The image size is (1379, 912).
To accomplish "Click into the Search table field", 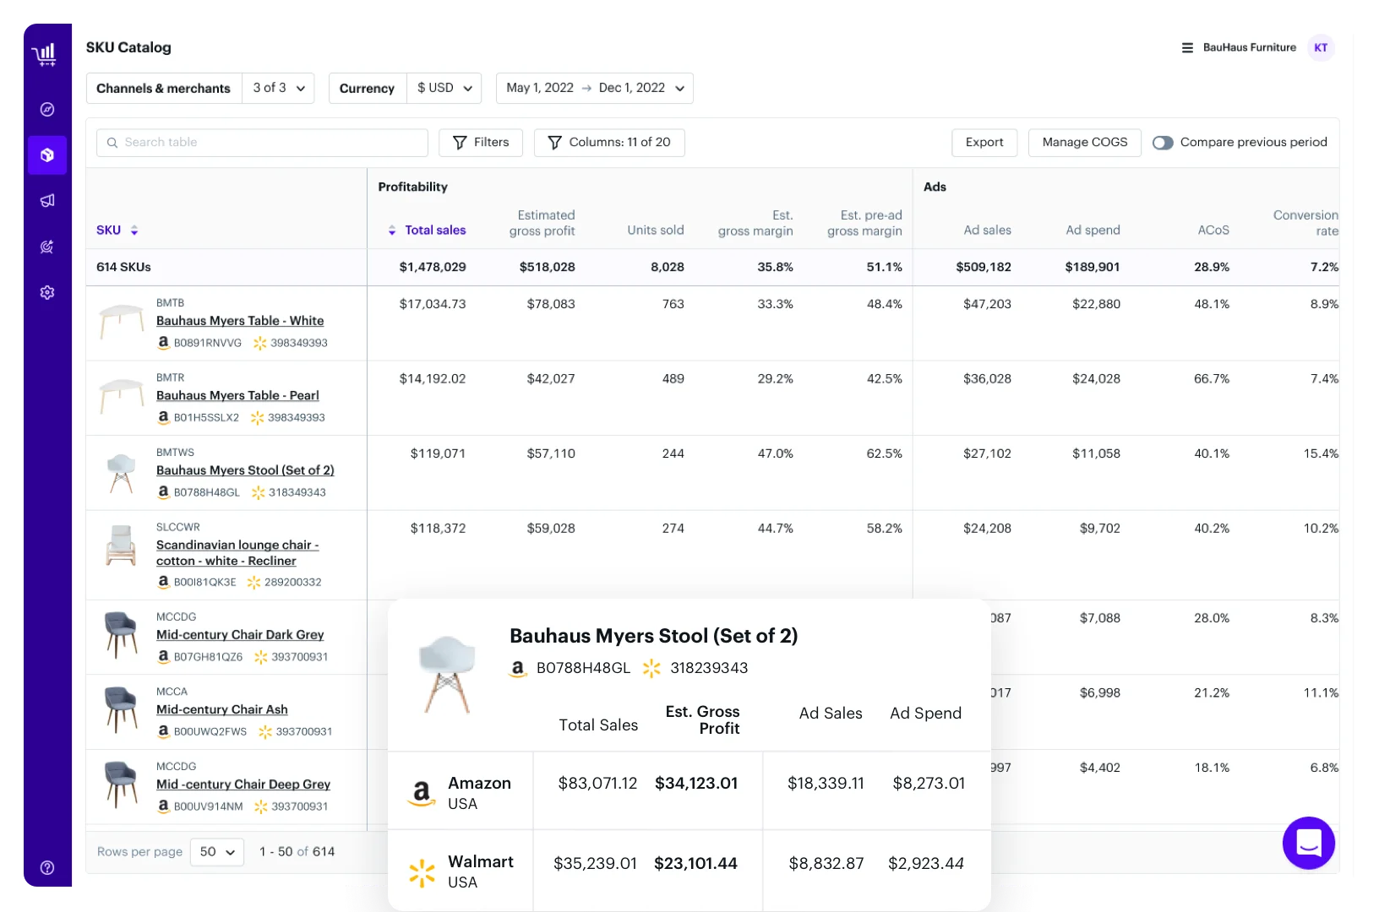I will tap(262, 143).
